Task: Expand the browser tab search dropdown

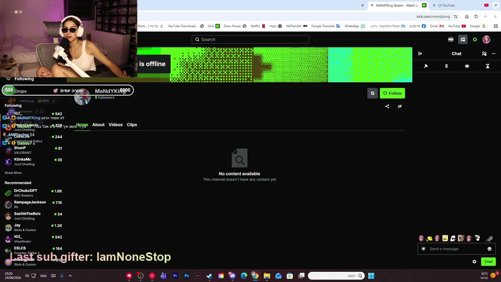Action: tap(496, 5)
